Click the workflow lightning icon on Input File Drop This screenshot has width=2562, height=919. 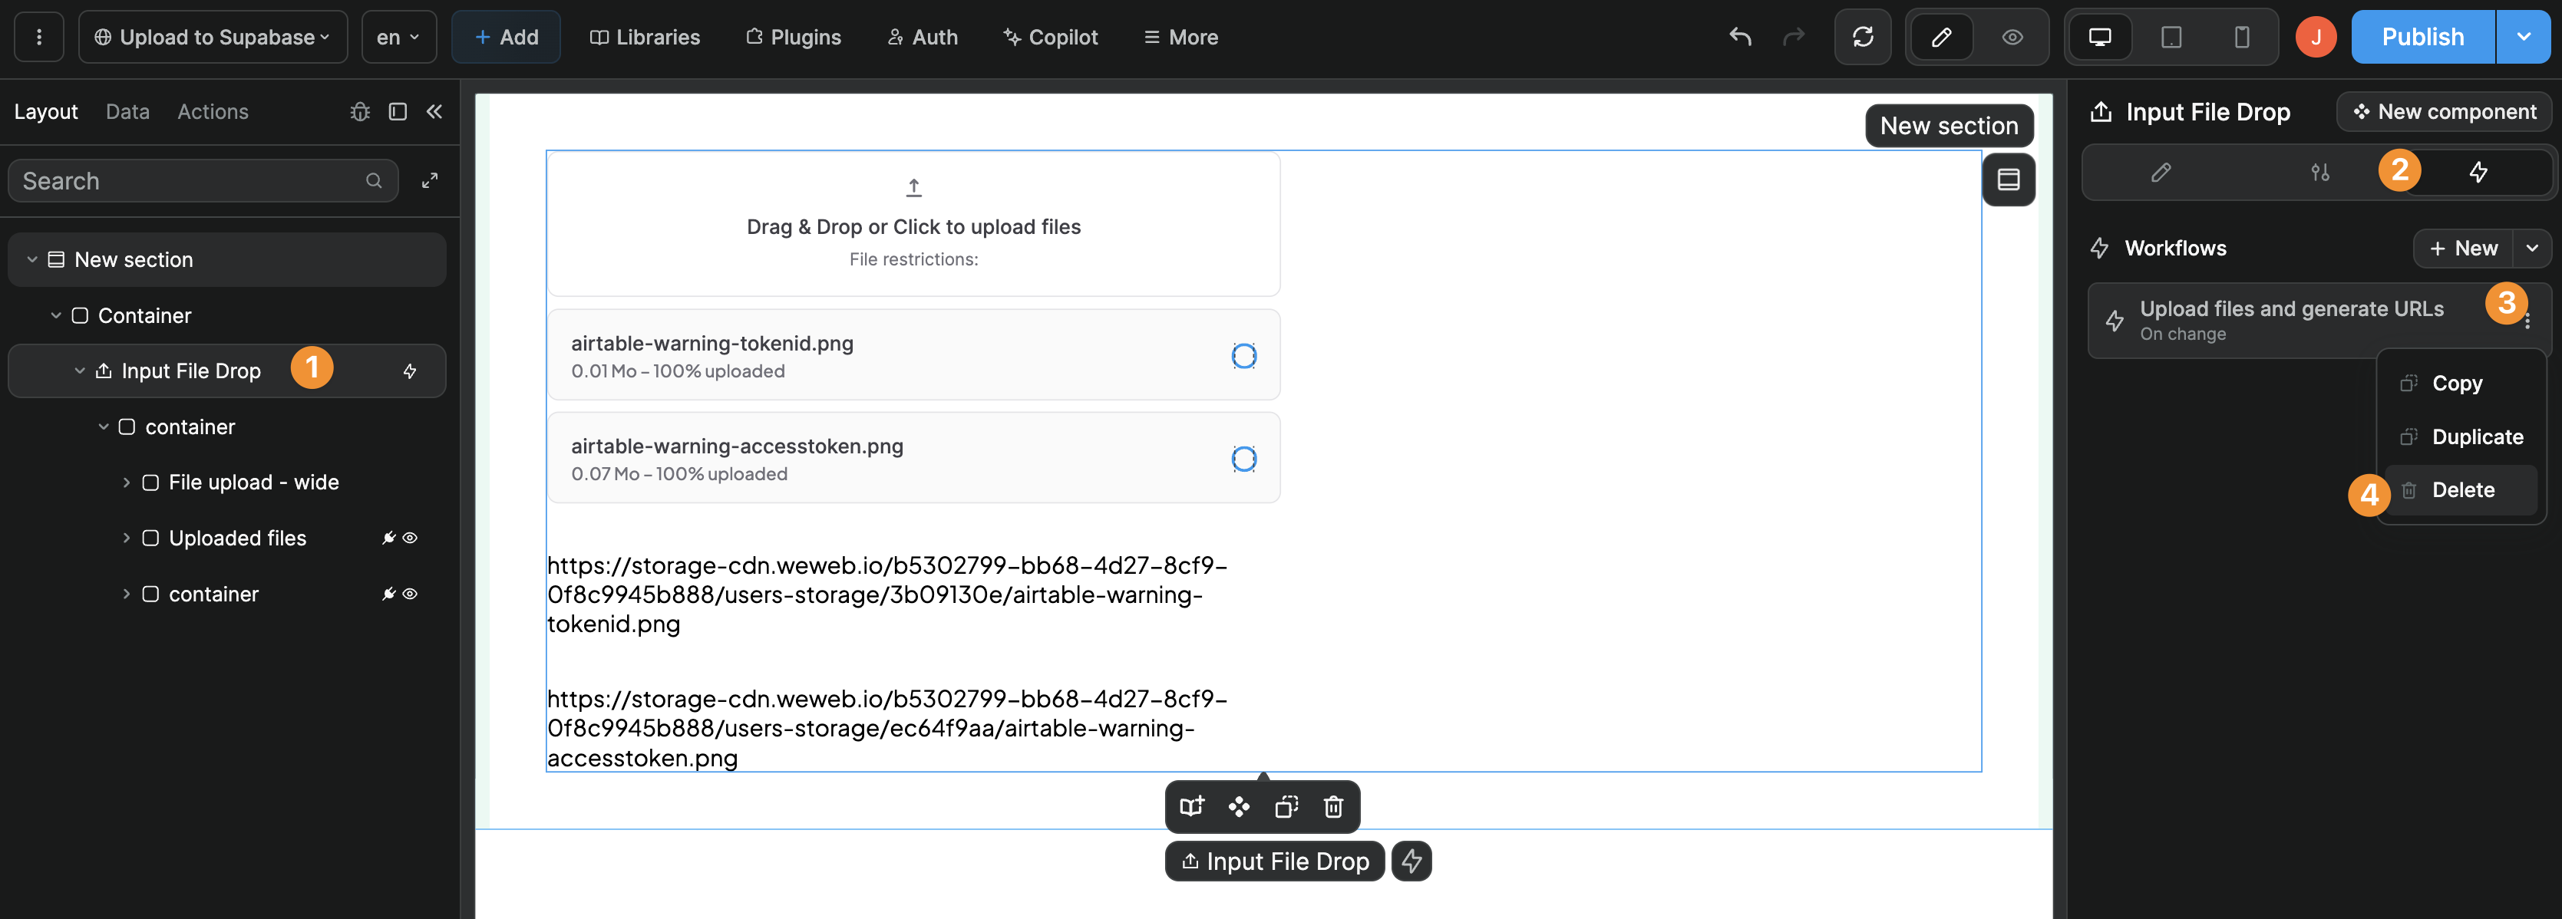tap(409, 371)
